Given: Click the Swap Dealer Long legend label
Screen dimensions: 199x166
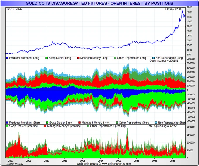Looking at the screenshot, I should 60,58.
